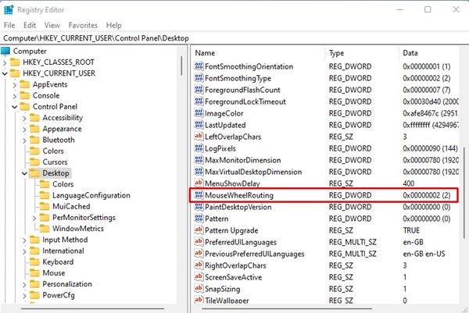Open the Favorites menu
The width and height of the screenshot is (469, 313).
[x=83, y=26]
